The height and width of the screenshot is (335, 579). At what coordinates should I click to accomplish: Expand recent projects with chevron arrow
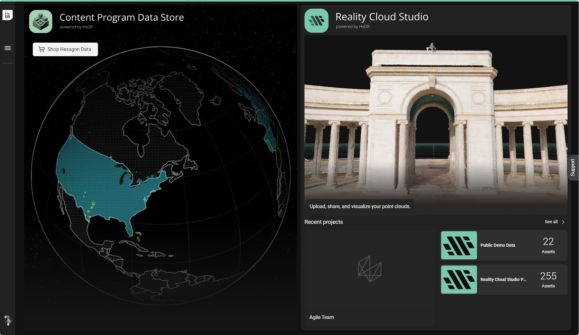click(x=563, y=222)
